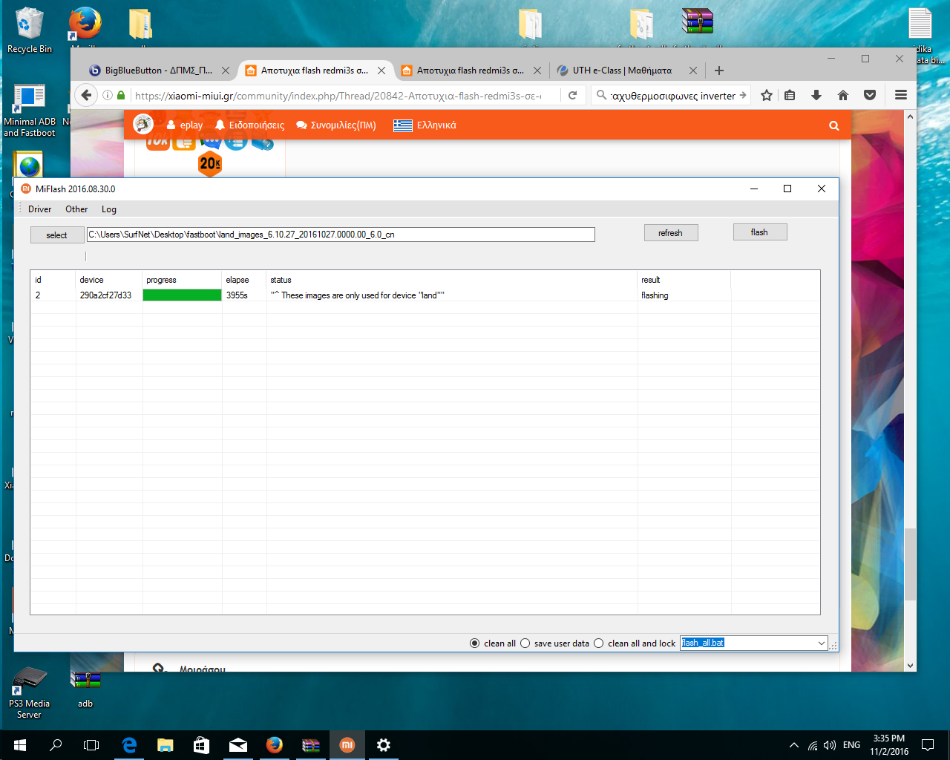Click the Firefox home icon
The height and width of the screenshot is (760, 950).
(843, 95)
